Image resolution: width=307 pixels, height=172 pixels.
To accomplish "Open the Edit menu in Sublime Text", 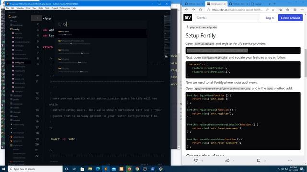I will point(13,8).
